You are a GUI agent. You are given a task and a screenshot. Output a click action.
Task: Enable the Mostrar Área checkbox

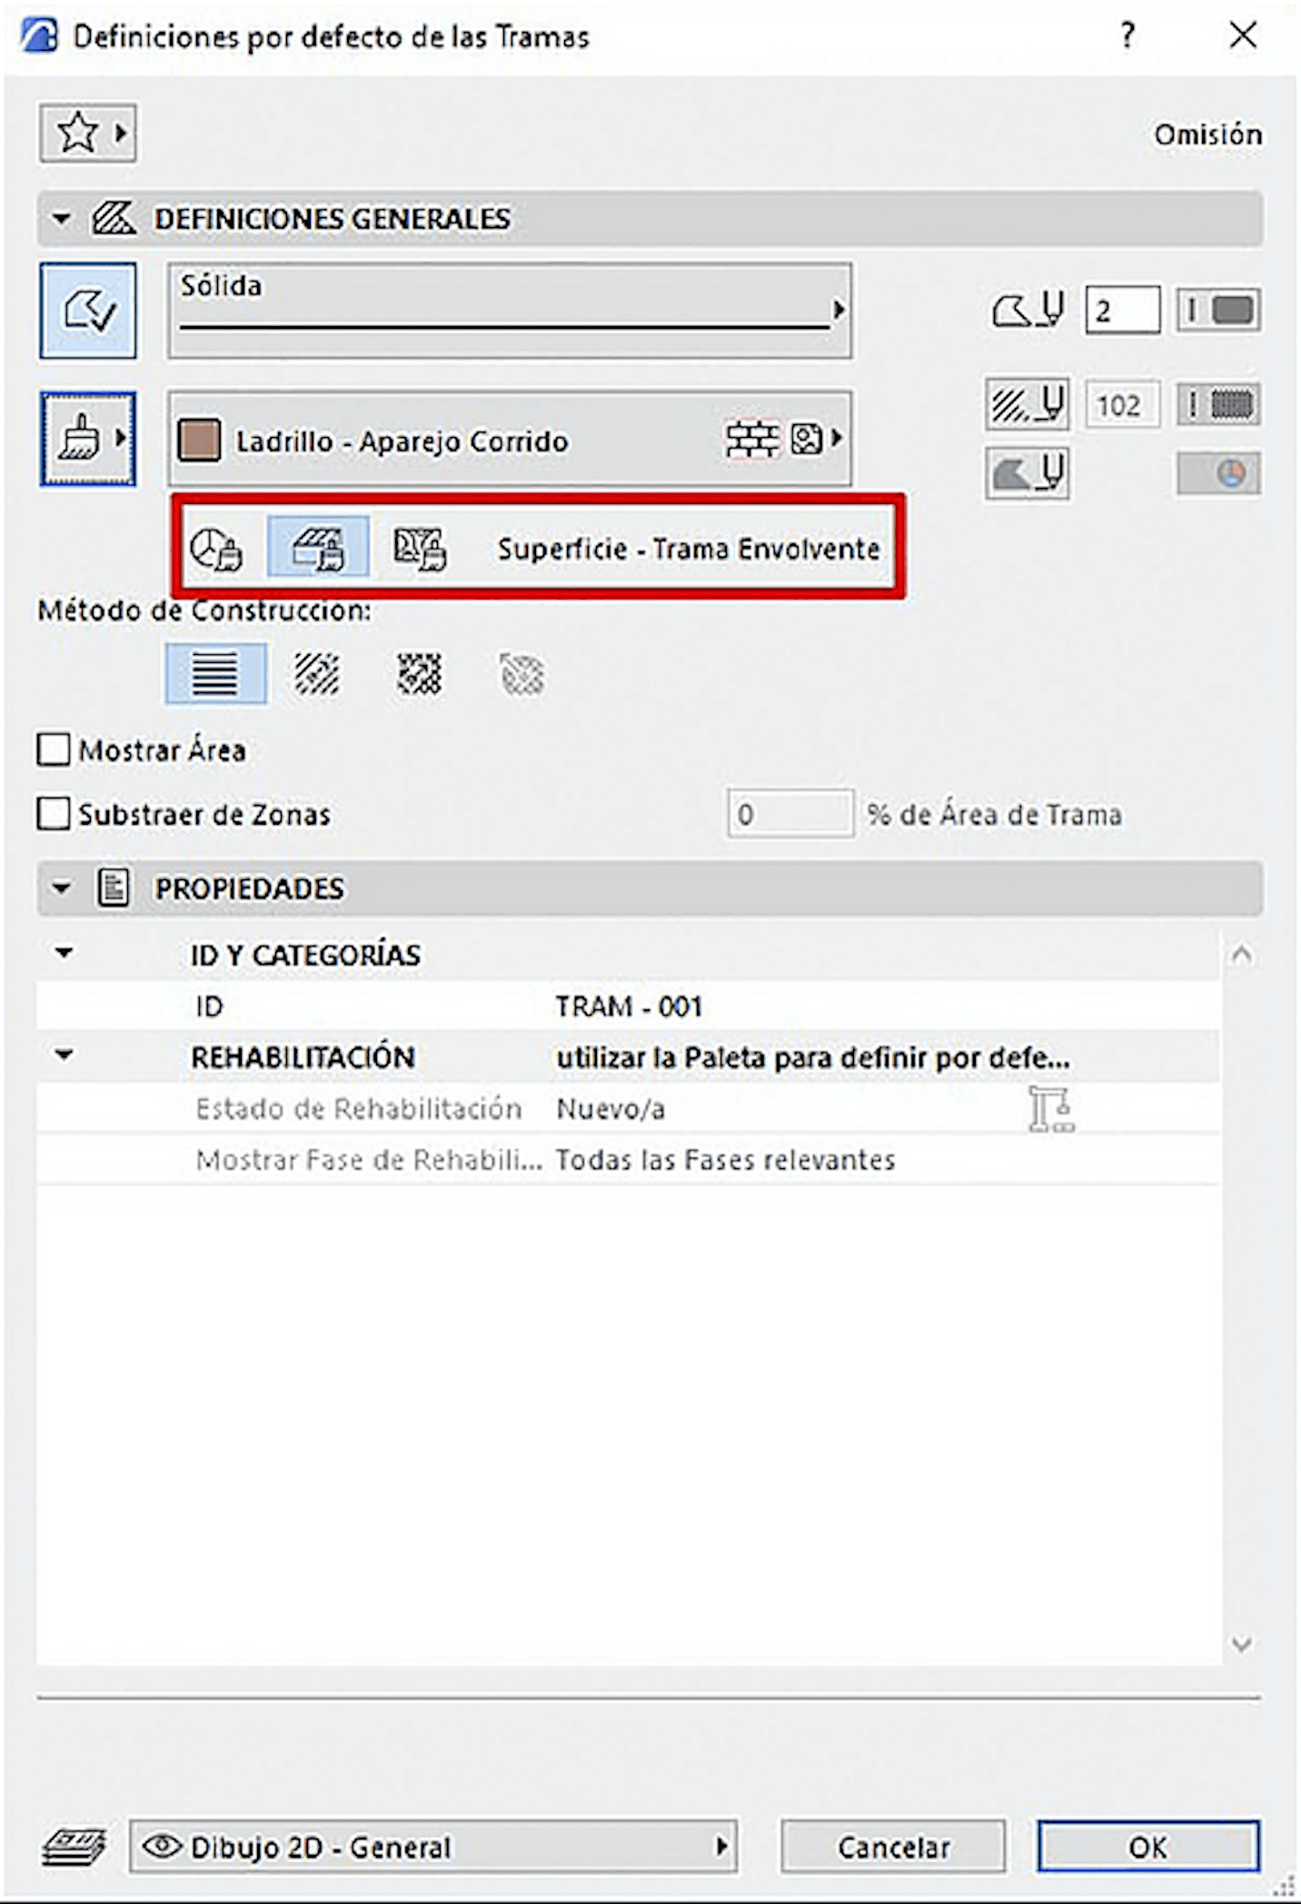pyautogui.click(x=54, y=750)
